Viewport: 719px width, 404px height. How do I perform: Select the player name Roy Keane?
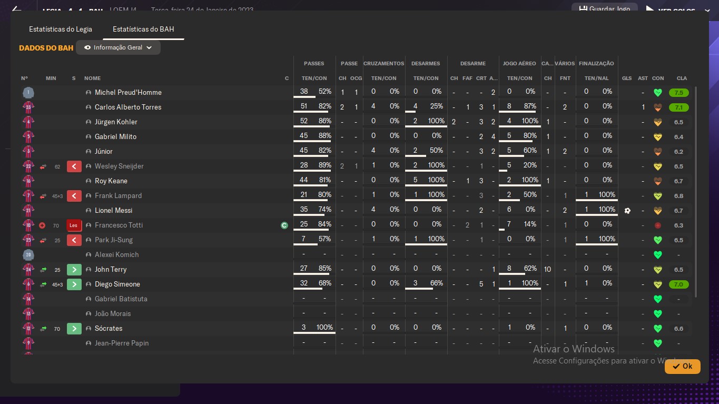pyautogui.click(x=111, y=181)
